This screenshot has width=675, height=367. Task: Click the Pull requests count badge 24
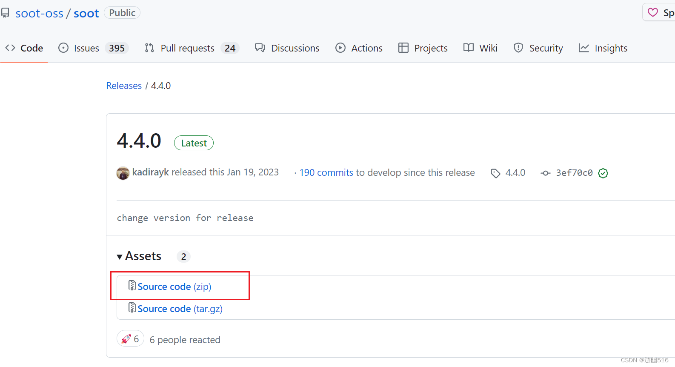pyautogui.click(x=230, y=48)
